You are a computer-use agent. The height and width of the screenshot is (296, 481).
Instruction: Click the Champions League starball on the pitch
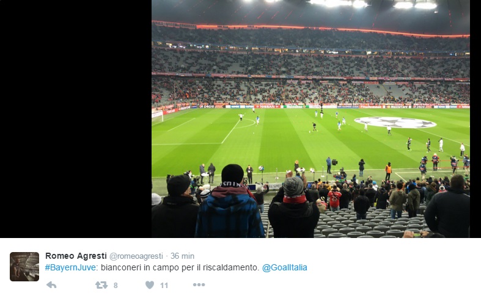pyautogui.click(x=395, y=122)
